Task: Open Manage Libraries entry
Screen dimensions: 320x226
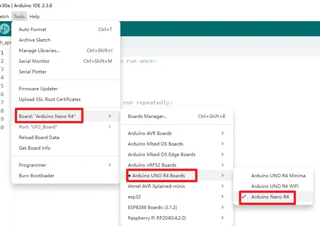Action: click(66, 51)
